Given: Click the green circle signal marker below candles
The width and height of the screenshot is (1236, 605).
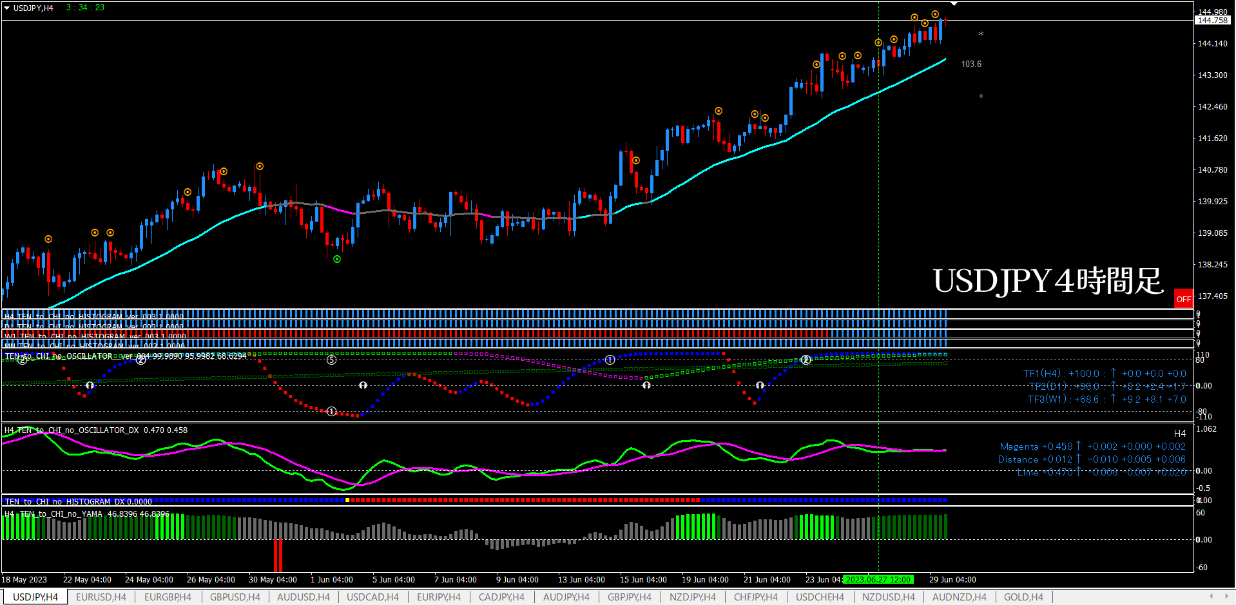Looking at the screenshot, I should 337,259.
